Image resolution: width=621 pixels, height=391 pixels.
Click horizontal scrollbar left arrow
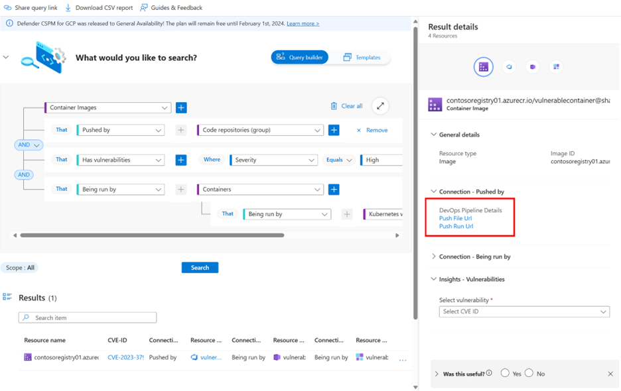(15, 235)
